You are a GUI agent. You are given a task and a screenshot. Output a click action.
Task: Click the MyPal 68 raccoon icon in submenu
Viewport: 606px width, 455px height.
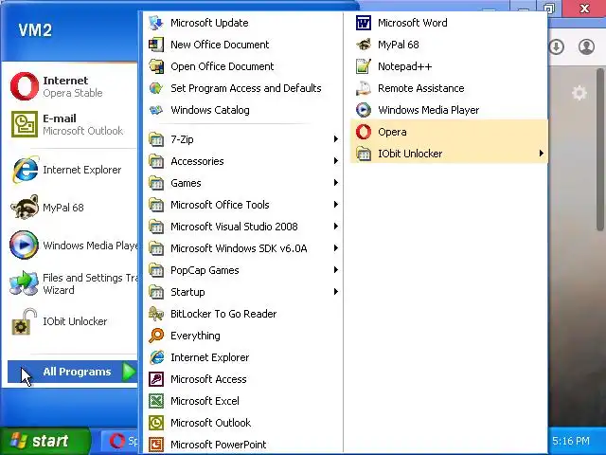tap(364, 45)
